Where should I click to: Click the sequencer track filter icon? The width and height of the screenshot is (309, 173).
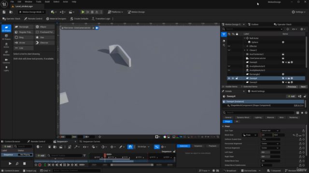pos(84,156)
